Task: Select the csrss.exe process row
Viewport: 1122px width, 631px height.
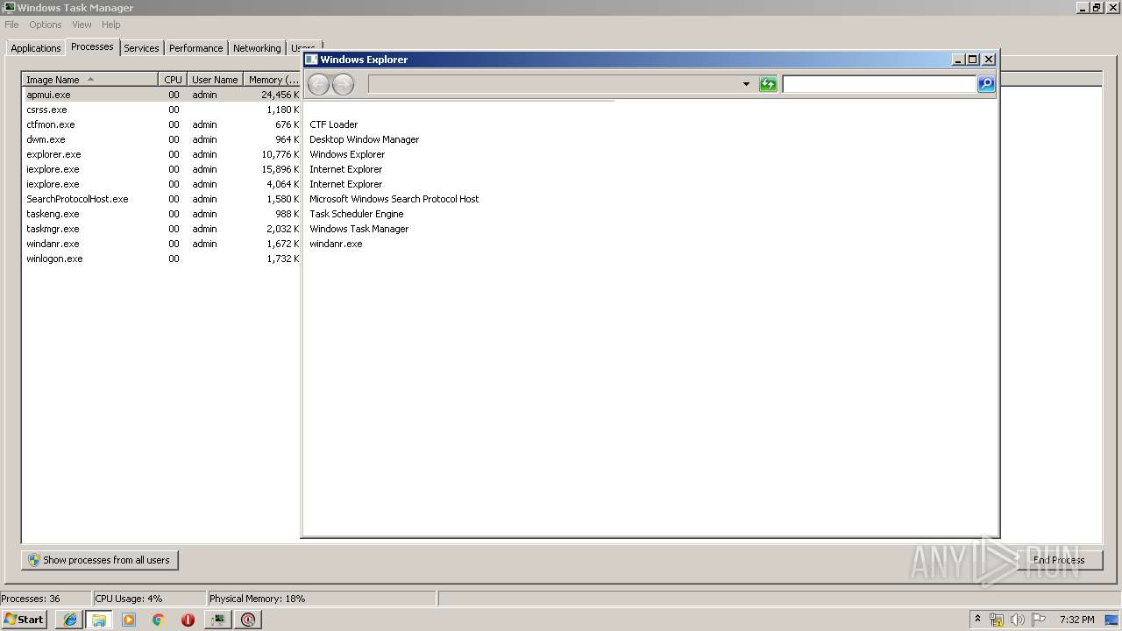Action: click(x=161, y=110)
